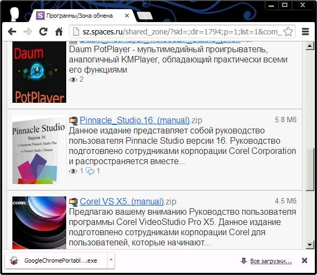317x275 pixels.
Task: Click the vertical scrollbar thumb
Action: [x=309, y=170]
